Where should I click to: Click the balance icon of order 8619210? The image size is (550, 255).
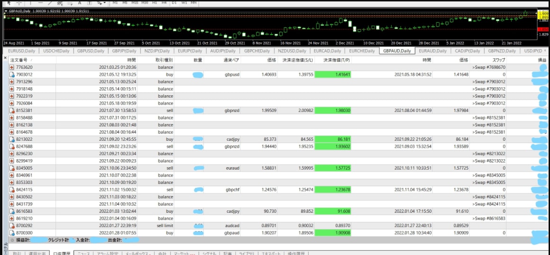tap(11, 219)
